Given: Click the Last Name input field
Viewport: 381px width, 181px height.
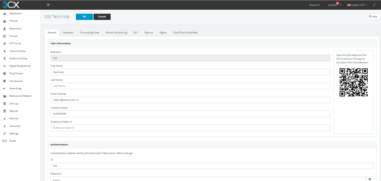Looking at the screenshot, I should coord(190,86).
